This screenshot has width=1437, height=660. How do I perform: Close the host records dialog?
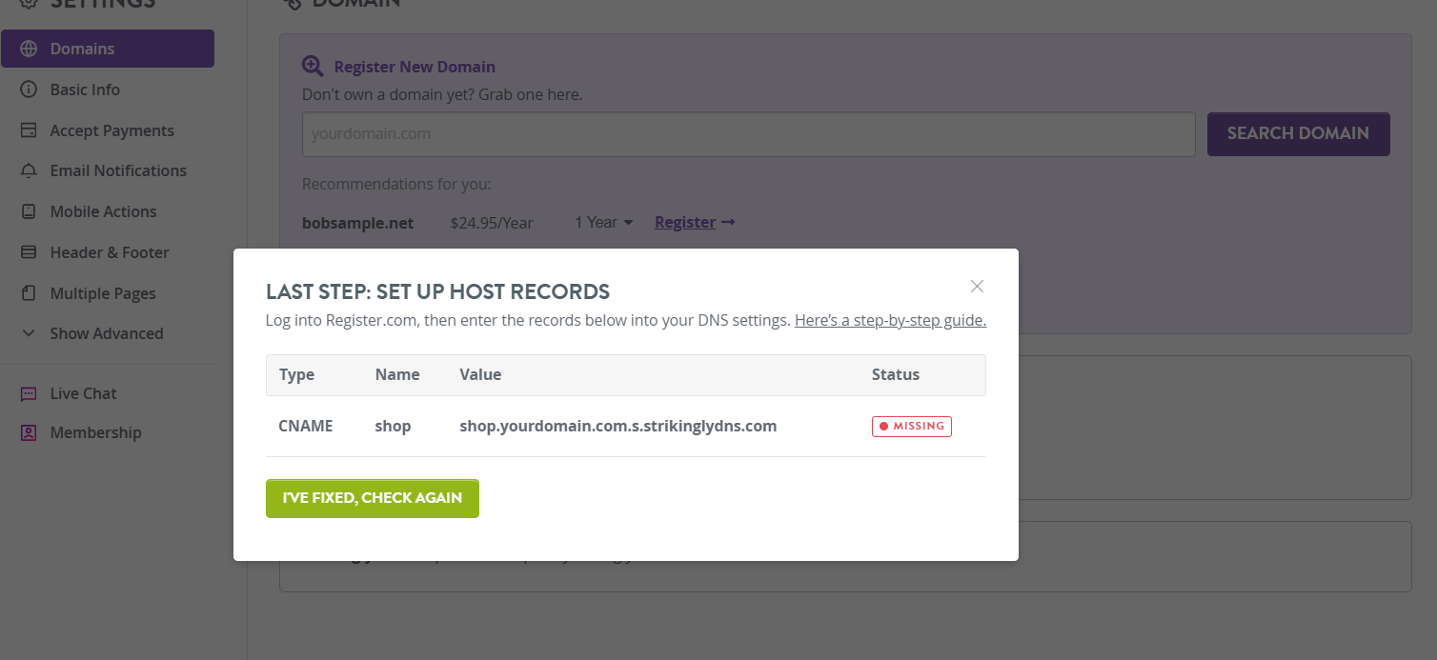(977, 286)
